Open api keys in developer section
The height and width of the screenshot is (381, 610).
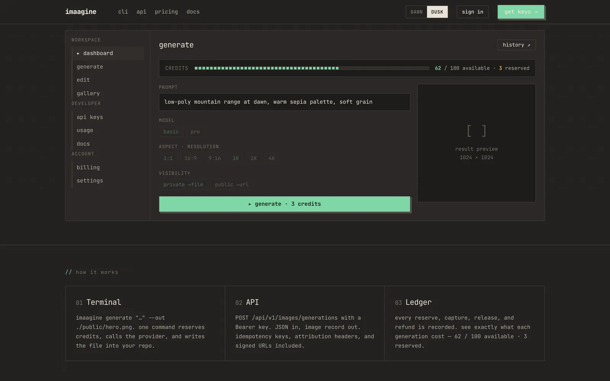pos(108,117)
